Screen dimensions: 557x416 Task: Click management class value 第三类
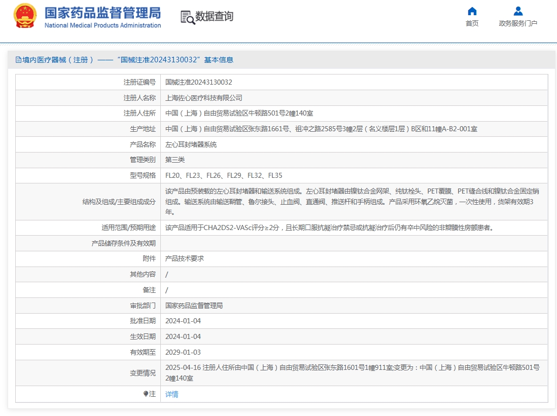coord(175,160)
